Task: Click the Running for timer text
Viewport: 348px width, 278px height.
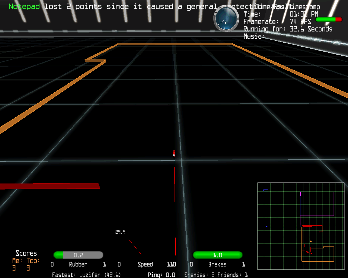Action: (288, 29)
